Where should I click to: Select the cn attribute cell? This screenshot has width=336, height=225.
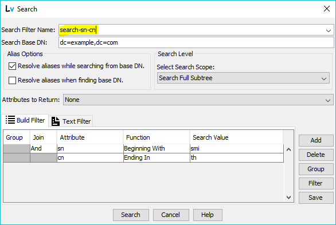point(90,157)
